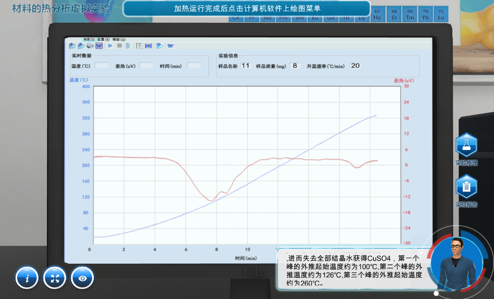Viewport: 494px width, 299px height.
Task: Click the printer icon in toolbar
Action: tap(90, 46)
